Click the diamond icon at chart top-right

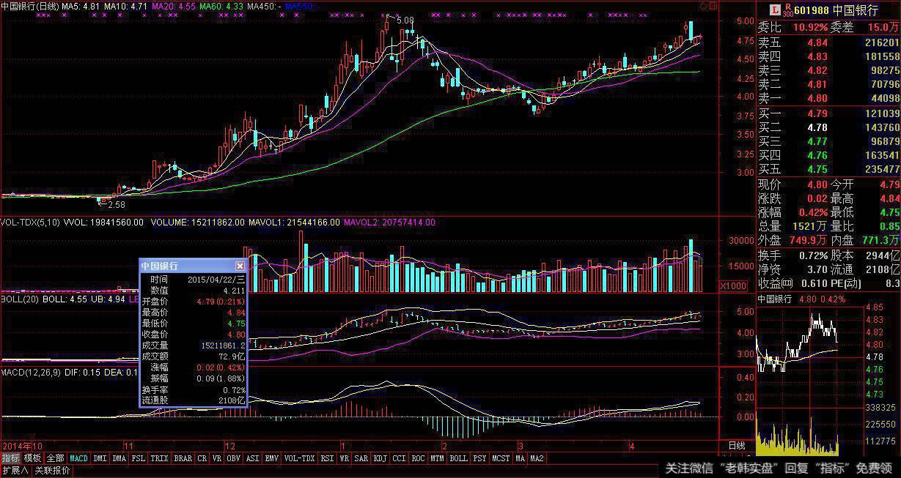coord(704,6)
